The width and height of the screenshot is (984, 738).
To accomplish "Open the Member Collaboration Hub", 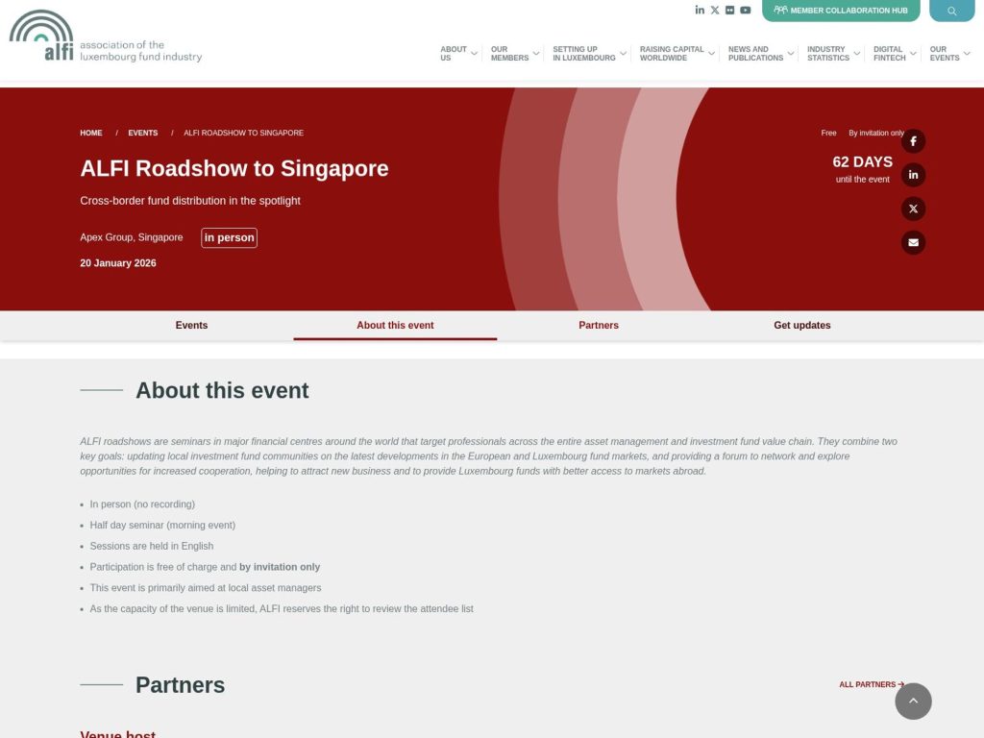I will 840,10.
